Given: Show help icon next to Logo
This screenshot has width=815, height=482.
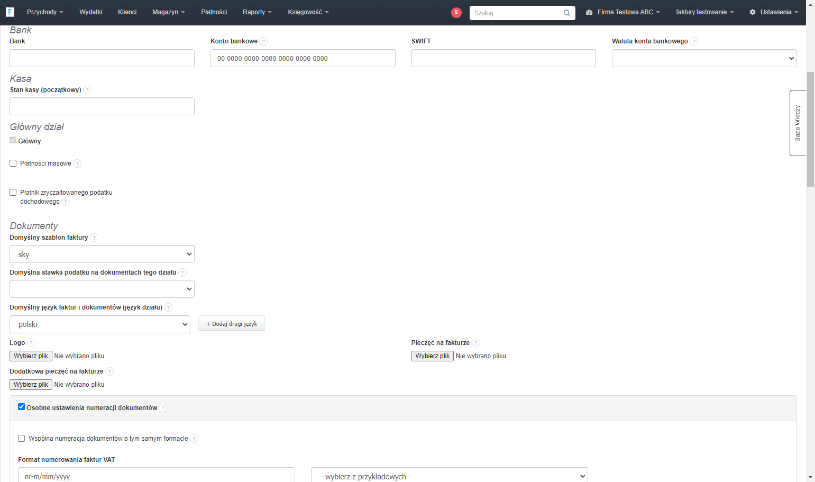Looking at the screenshot, I should 31,343.
